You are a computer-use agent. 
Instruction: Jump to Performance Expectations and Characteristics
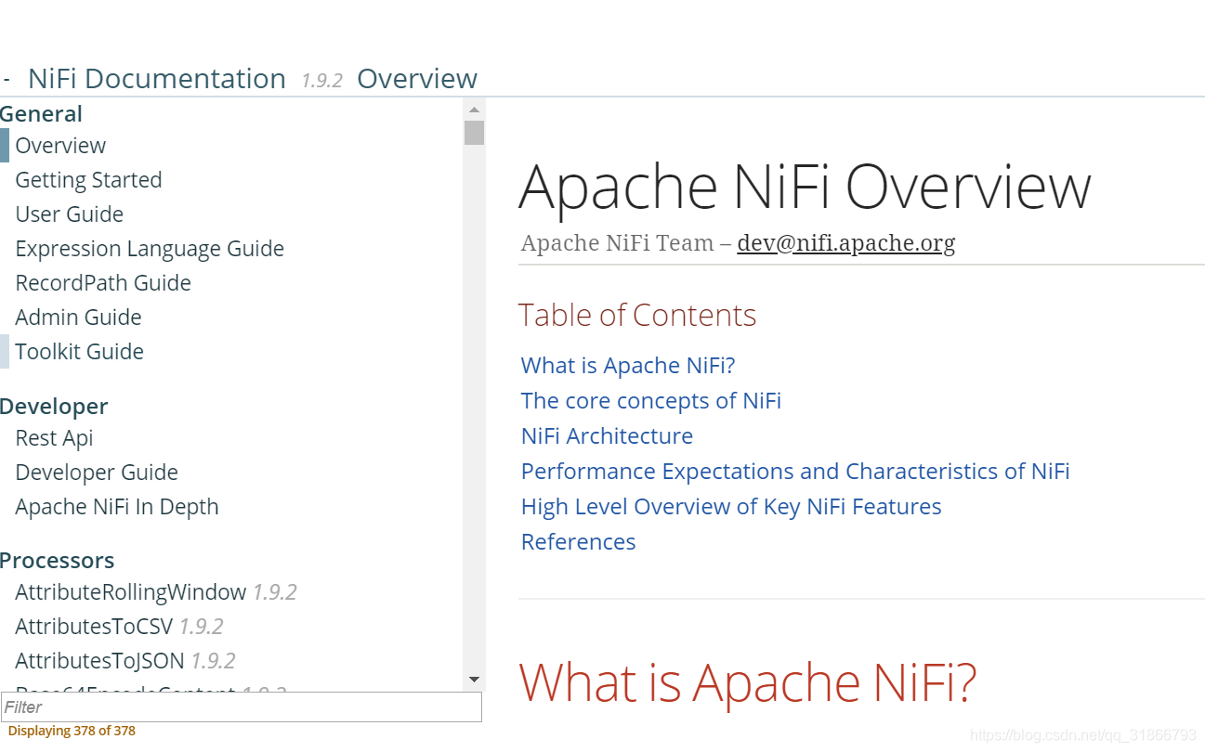pyautogui.click(x=795, y=472)
